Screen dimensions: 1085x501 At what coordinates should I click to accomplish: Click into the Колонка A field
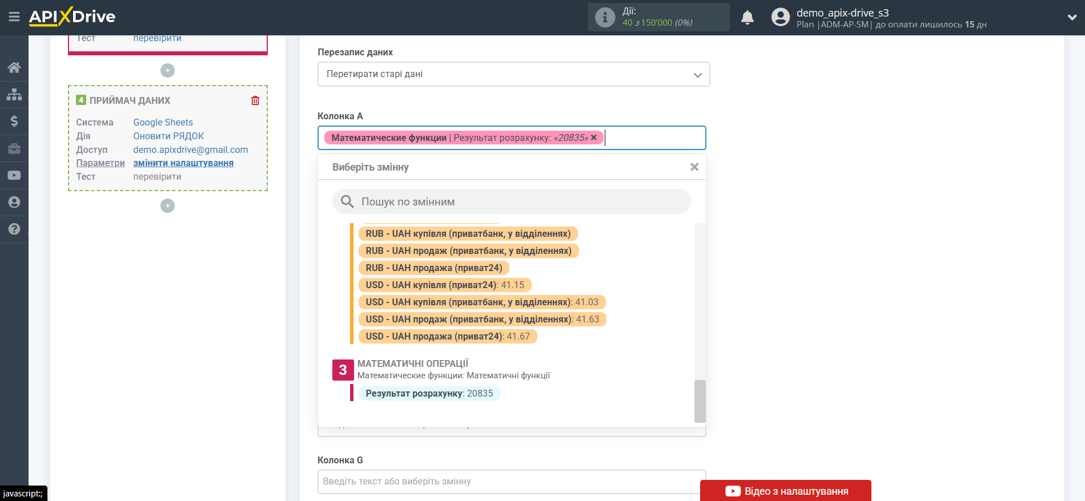(512, 138)
